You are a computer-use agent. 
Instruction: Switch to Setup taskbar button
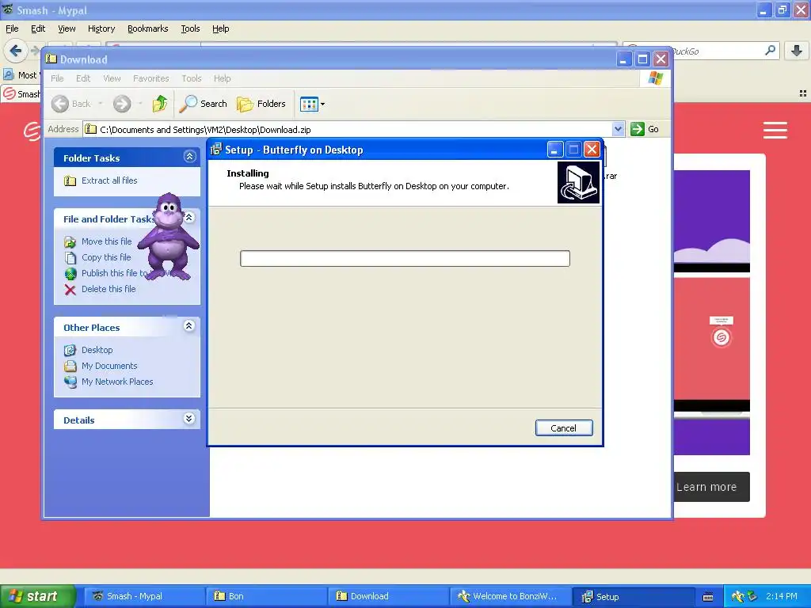633,597
